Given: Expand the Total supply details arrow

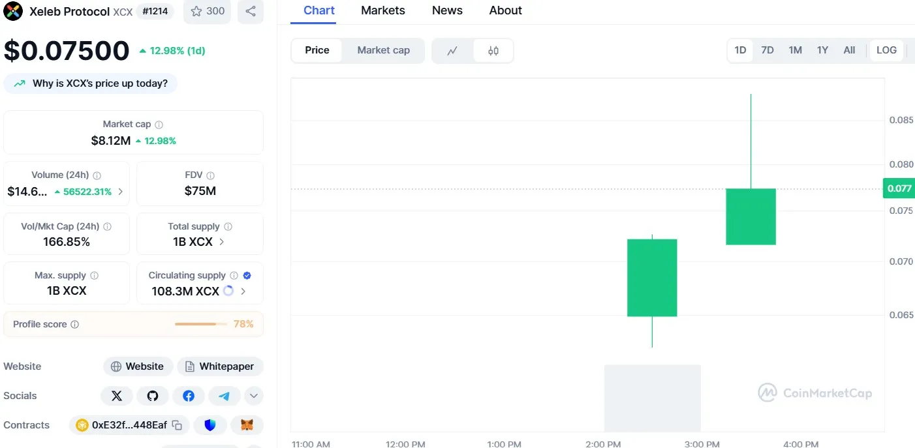Looking at the screenshot, I should point(222,241).
